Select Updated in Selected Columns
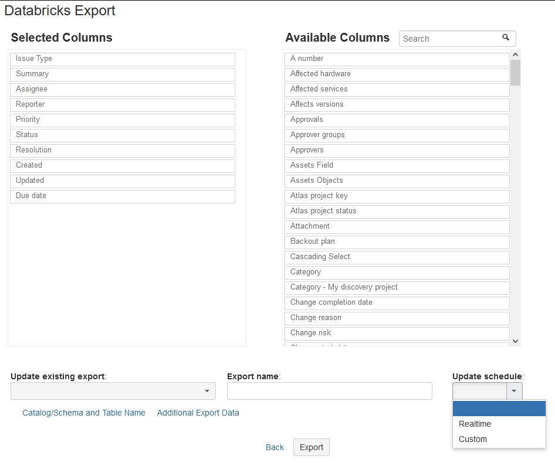Viewport: 555px width, 466px height. 123,181
